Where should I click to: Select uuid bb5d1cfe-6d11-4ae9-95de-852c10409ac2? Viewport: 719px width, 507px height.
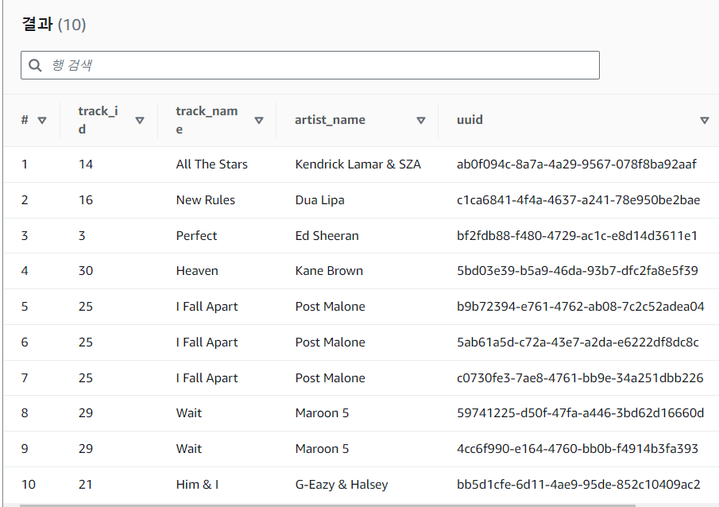click(x=578, y=485)
